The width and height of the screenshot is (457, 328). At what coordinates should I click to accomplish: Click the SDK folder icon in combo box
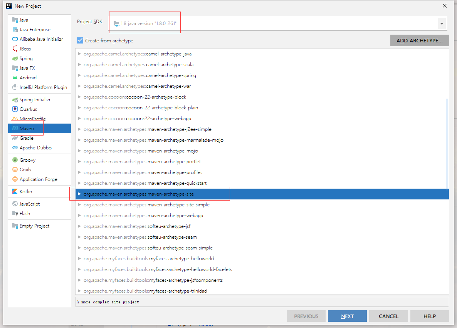point(116,23)
